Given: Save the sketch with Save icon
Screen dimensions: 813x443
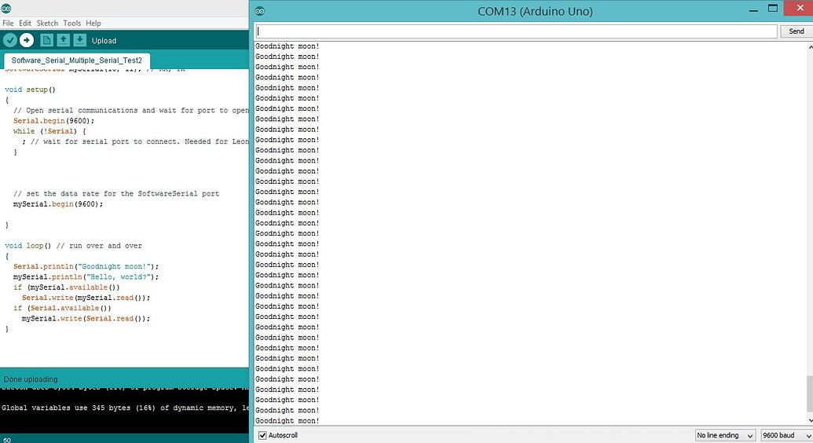Looking at the screenshot, I should (80, 40).
